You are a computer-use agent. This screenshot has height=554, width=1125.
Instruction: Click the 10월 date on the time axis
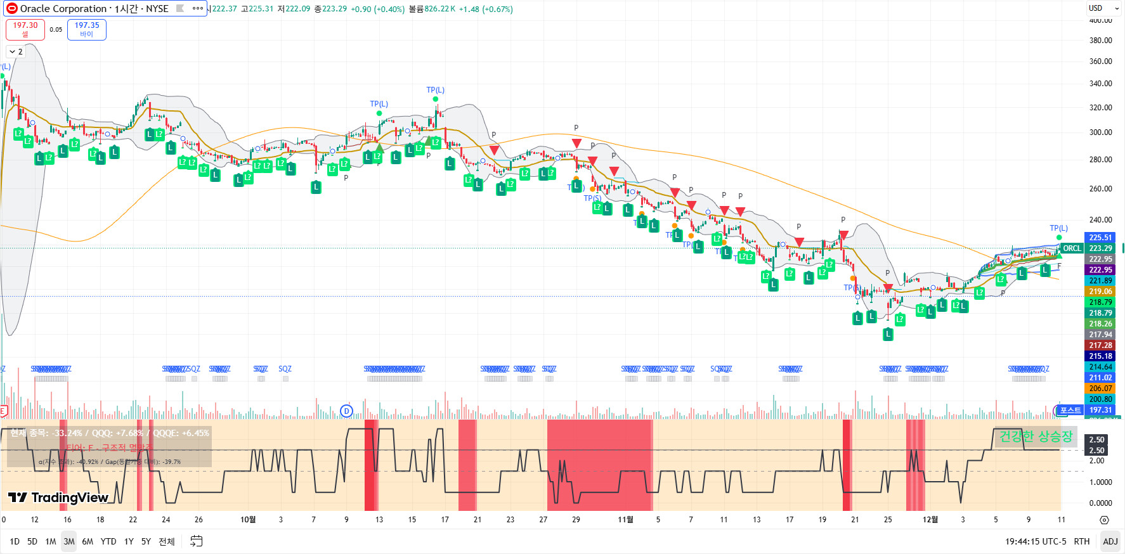pyautogui.click(x=248, y=520)
